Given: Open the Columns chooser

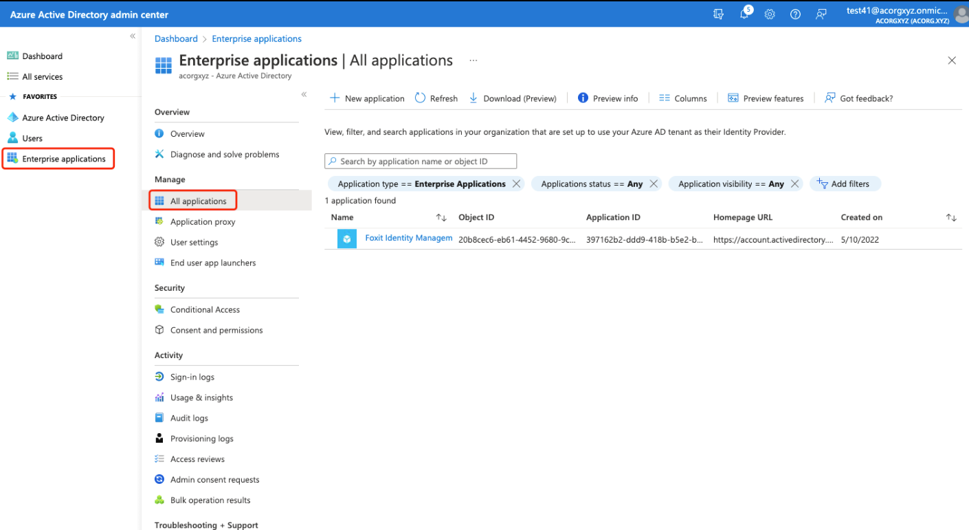Looking at the screenshot, I should tap(682, 98).
